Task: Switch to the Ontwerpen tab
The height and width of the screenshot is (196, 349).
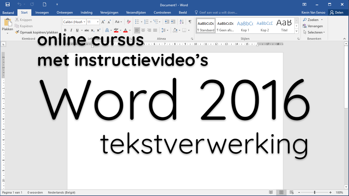Action: (x=65, y=13)
